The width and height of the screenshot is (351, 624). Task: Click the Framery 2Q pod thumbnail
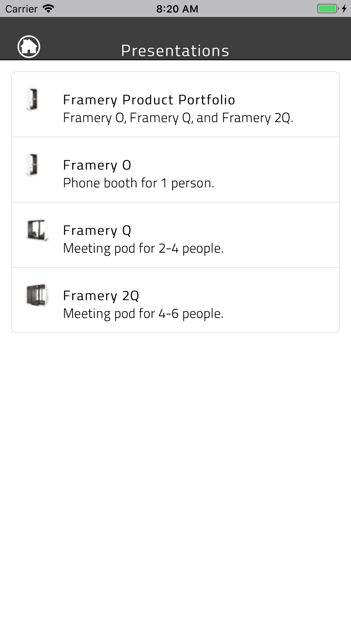(37, 295)
